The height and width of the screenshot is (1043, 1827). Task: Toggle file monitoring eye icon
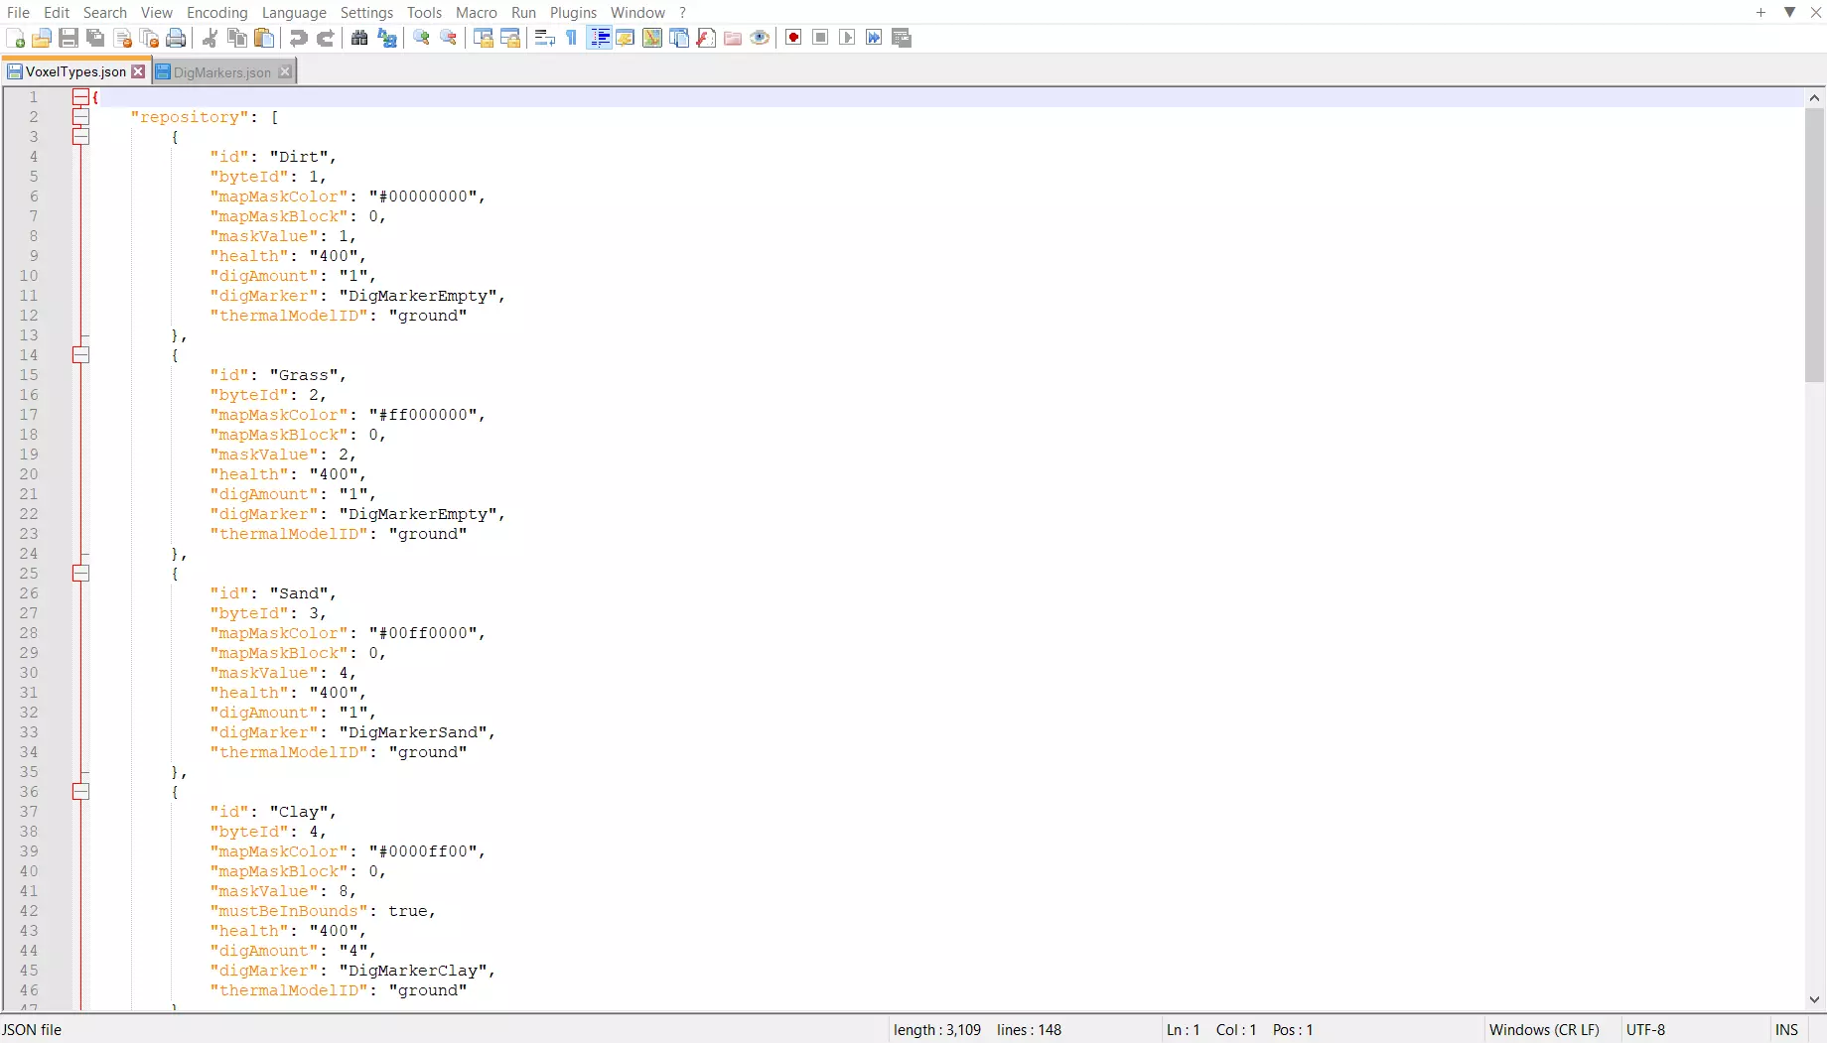pos(760,38)
